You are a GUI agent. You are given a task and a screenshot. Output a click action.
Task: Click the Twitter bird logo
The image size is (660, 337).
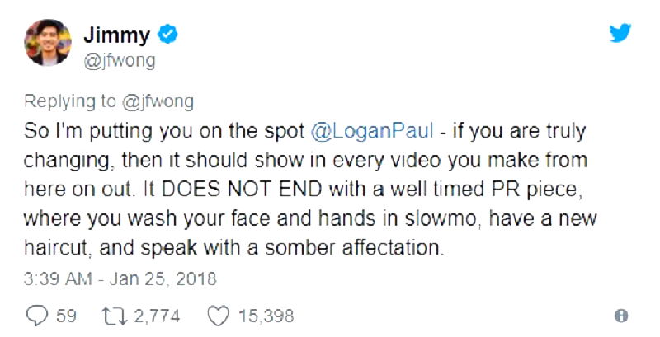click(620, 35)
